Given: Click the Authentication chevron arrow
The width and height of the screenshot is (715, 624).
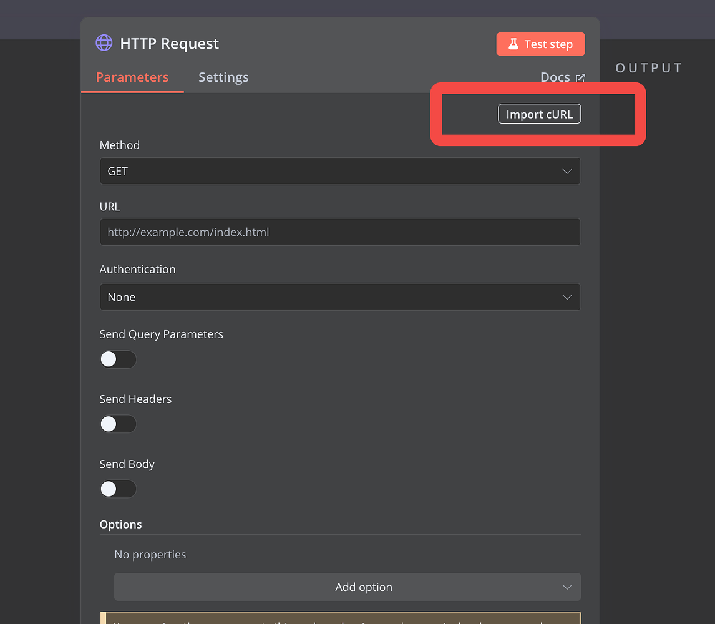Looking at the screenshot, I should (567, 297).
